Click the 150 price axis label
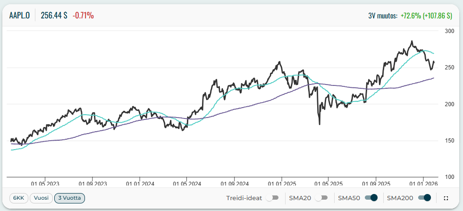The height and width of the screenshot is (211, 463). 449,141
